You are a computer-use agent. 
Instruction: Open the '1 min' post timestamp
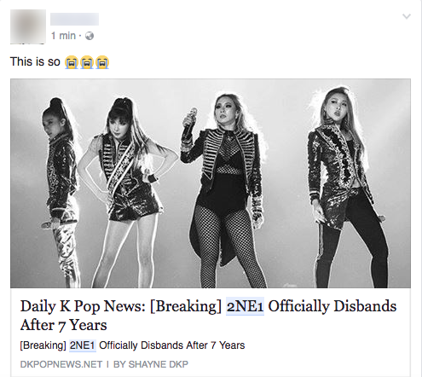pos(63,36)
